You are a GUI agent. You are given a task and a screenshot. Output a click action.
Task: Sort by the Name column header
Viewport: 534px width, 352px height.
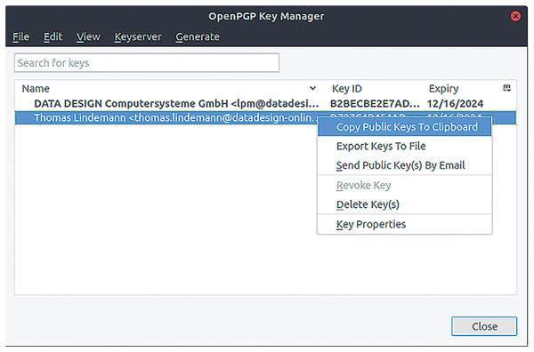(x=36, y=89)
